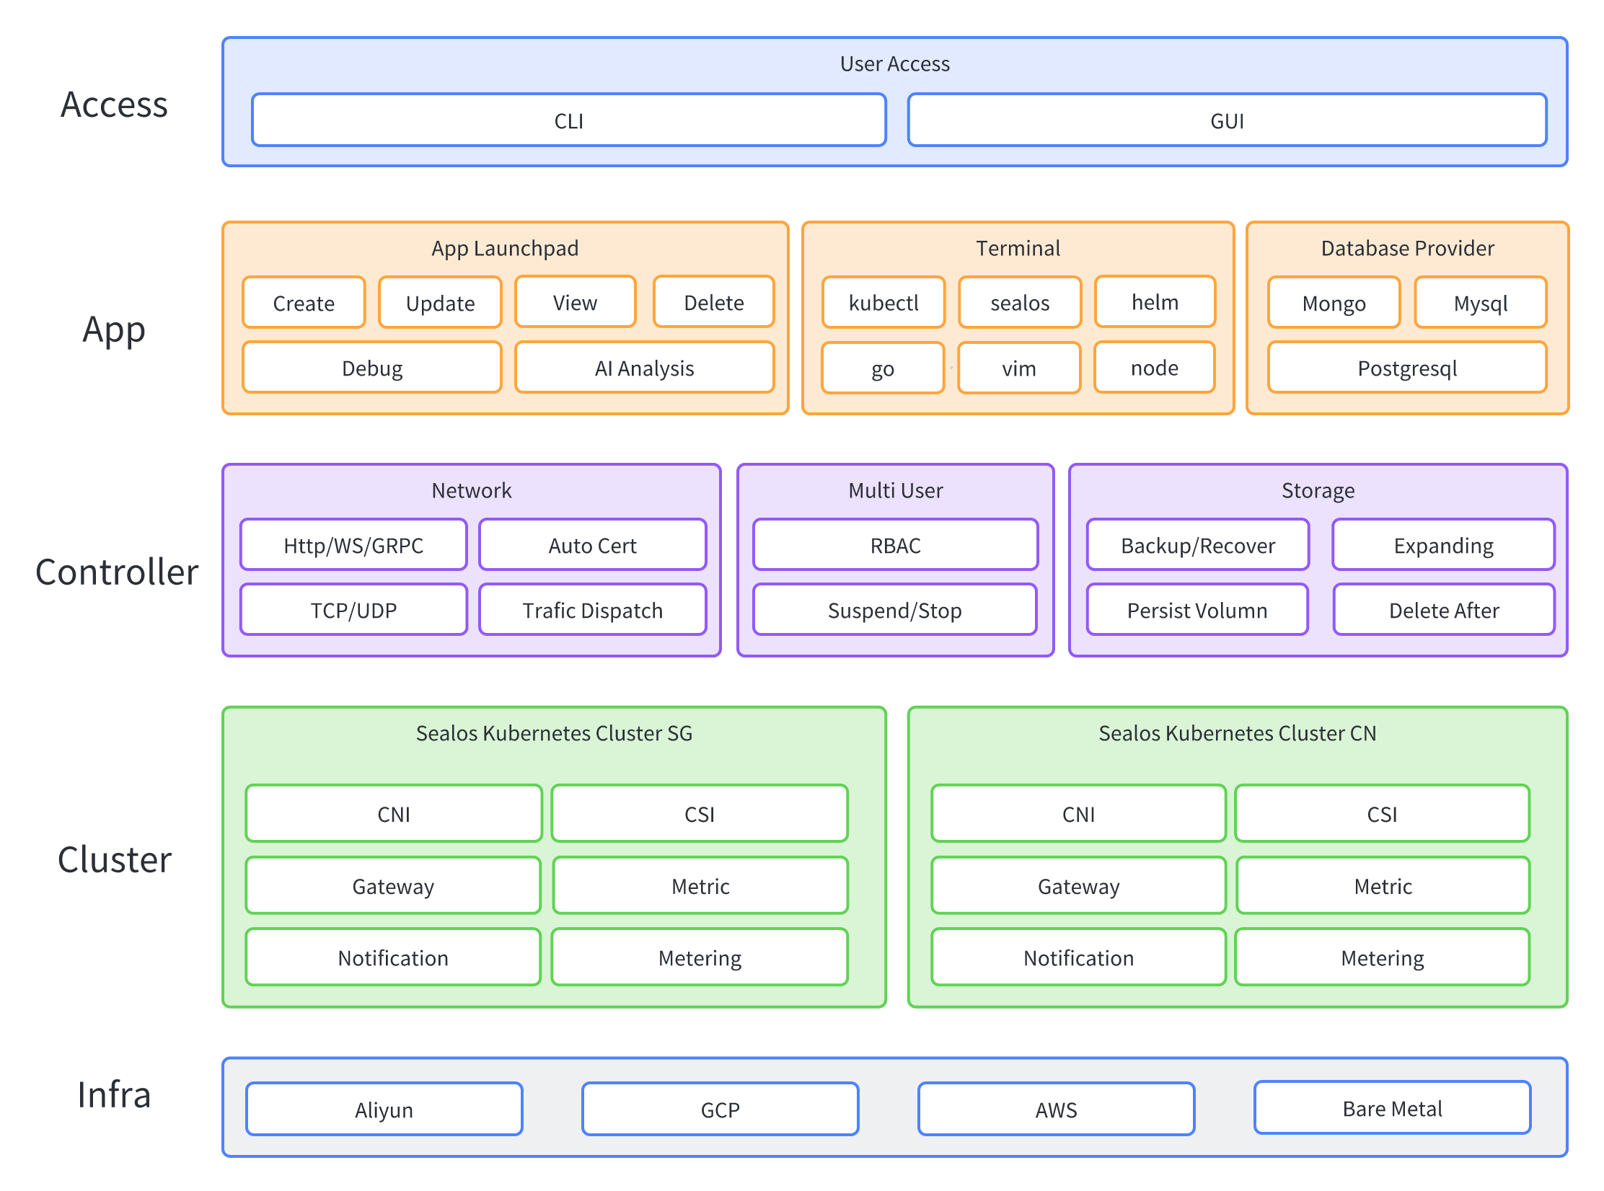Click the CLI box under User Access
The height and width of the screenshot is (1191, 1604).
click(568, 120)
